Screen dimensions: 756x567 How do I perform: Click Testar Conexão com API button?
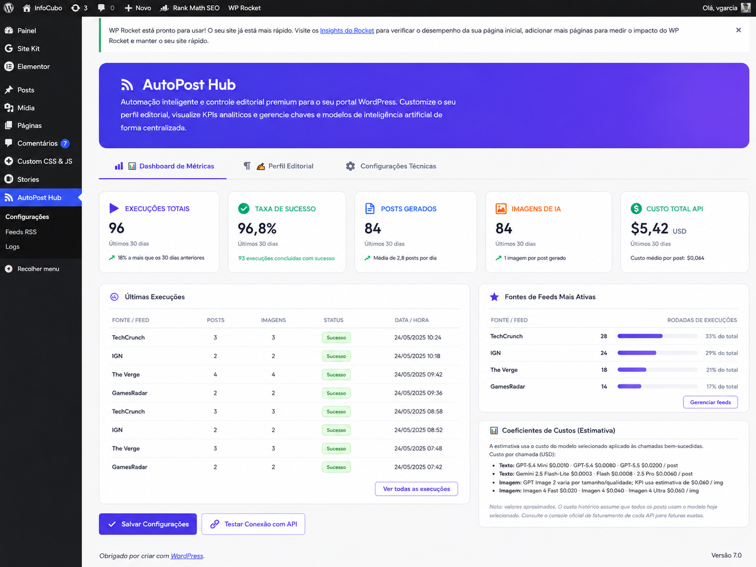253,524
